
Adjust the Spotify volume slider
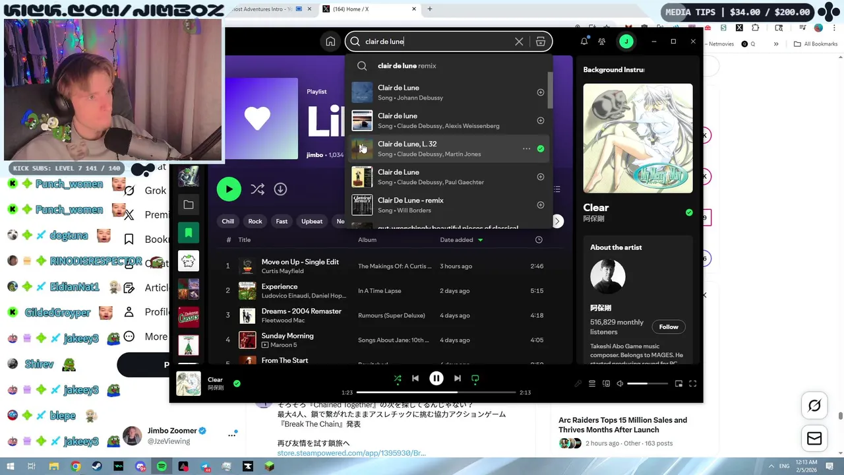648,383
